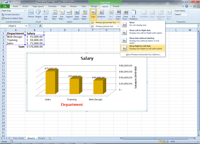Switch to the Page Layout tab
Image resolution: width=200 pixels, height=144 pixels.
(38, 6)
